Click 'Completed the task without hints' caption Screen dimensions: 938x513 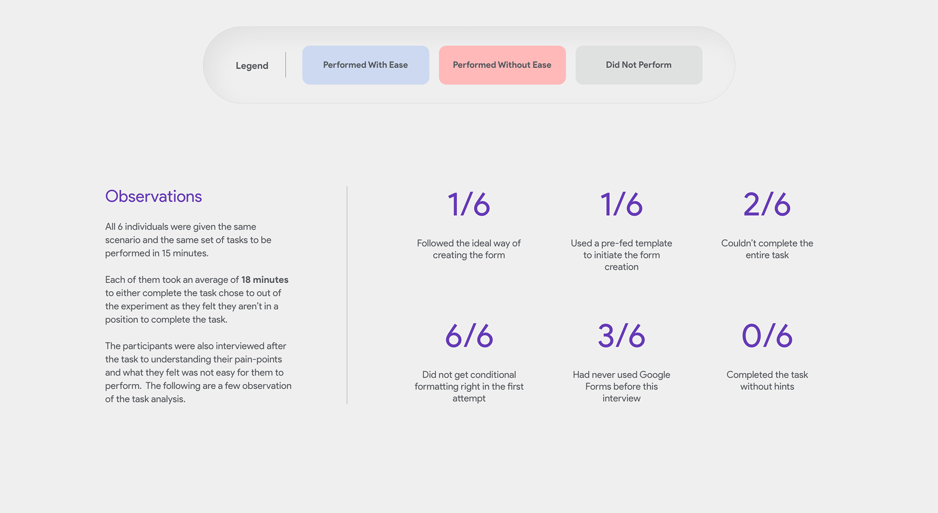pyautogui.click(x=767, y=380)
